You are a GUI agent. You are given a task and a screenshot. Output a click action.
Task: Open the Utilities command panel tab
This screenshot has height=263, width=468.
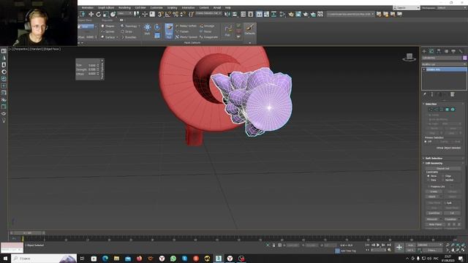(x=461, y=51)
